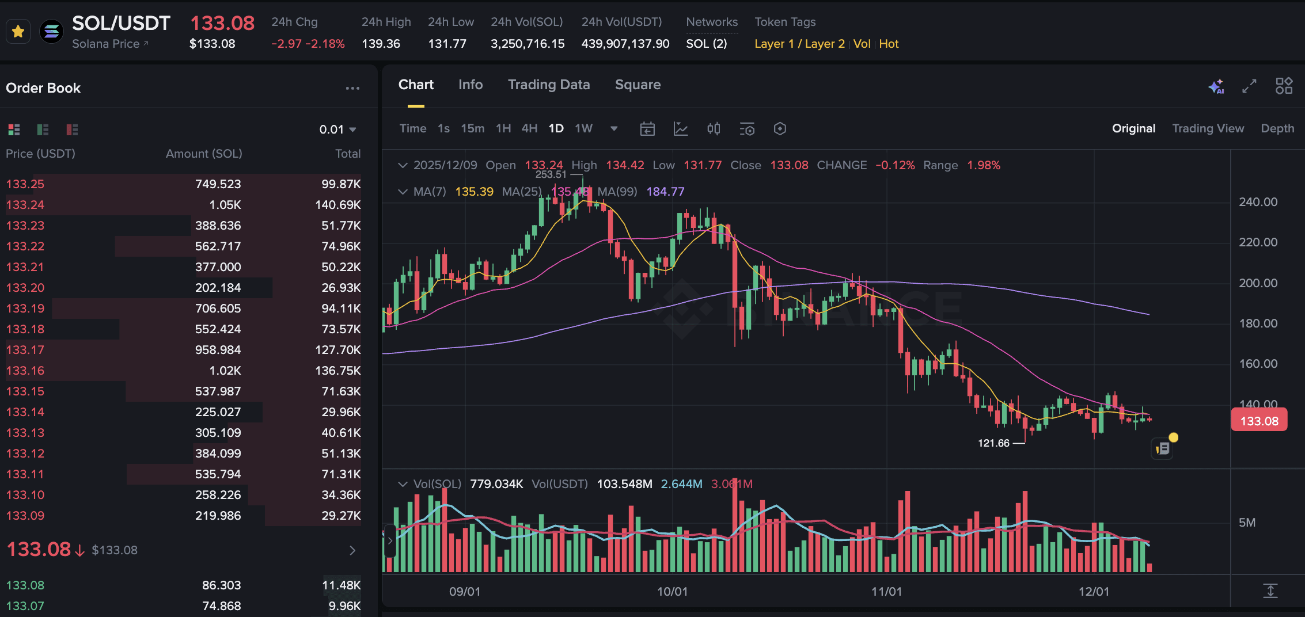Toggle the favorite star for SOL/USDT
The width and height of the screenshot is (1305, 617).
pos(18,31)
